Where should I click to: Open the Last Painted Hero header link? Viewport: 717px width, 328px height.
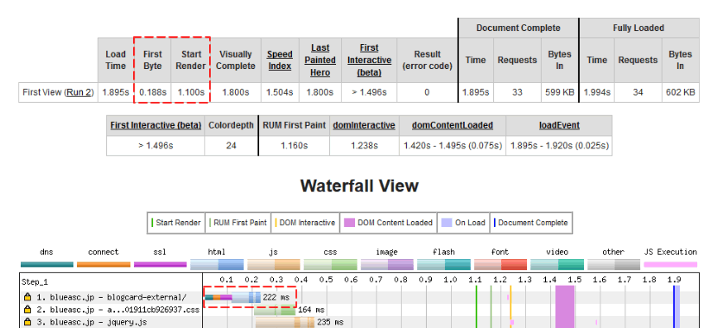pos(320,60)
